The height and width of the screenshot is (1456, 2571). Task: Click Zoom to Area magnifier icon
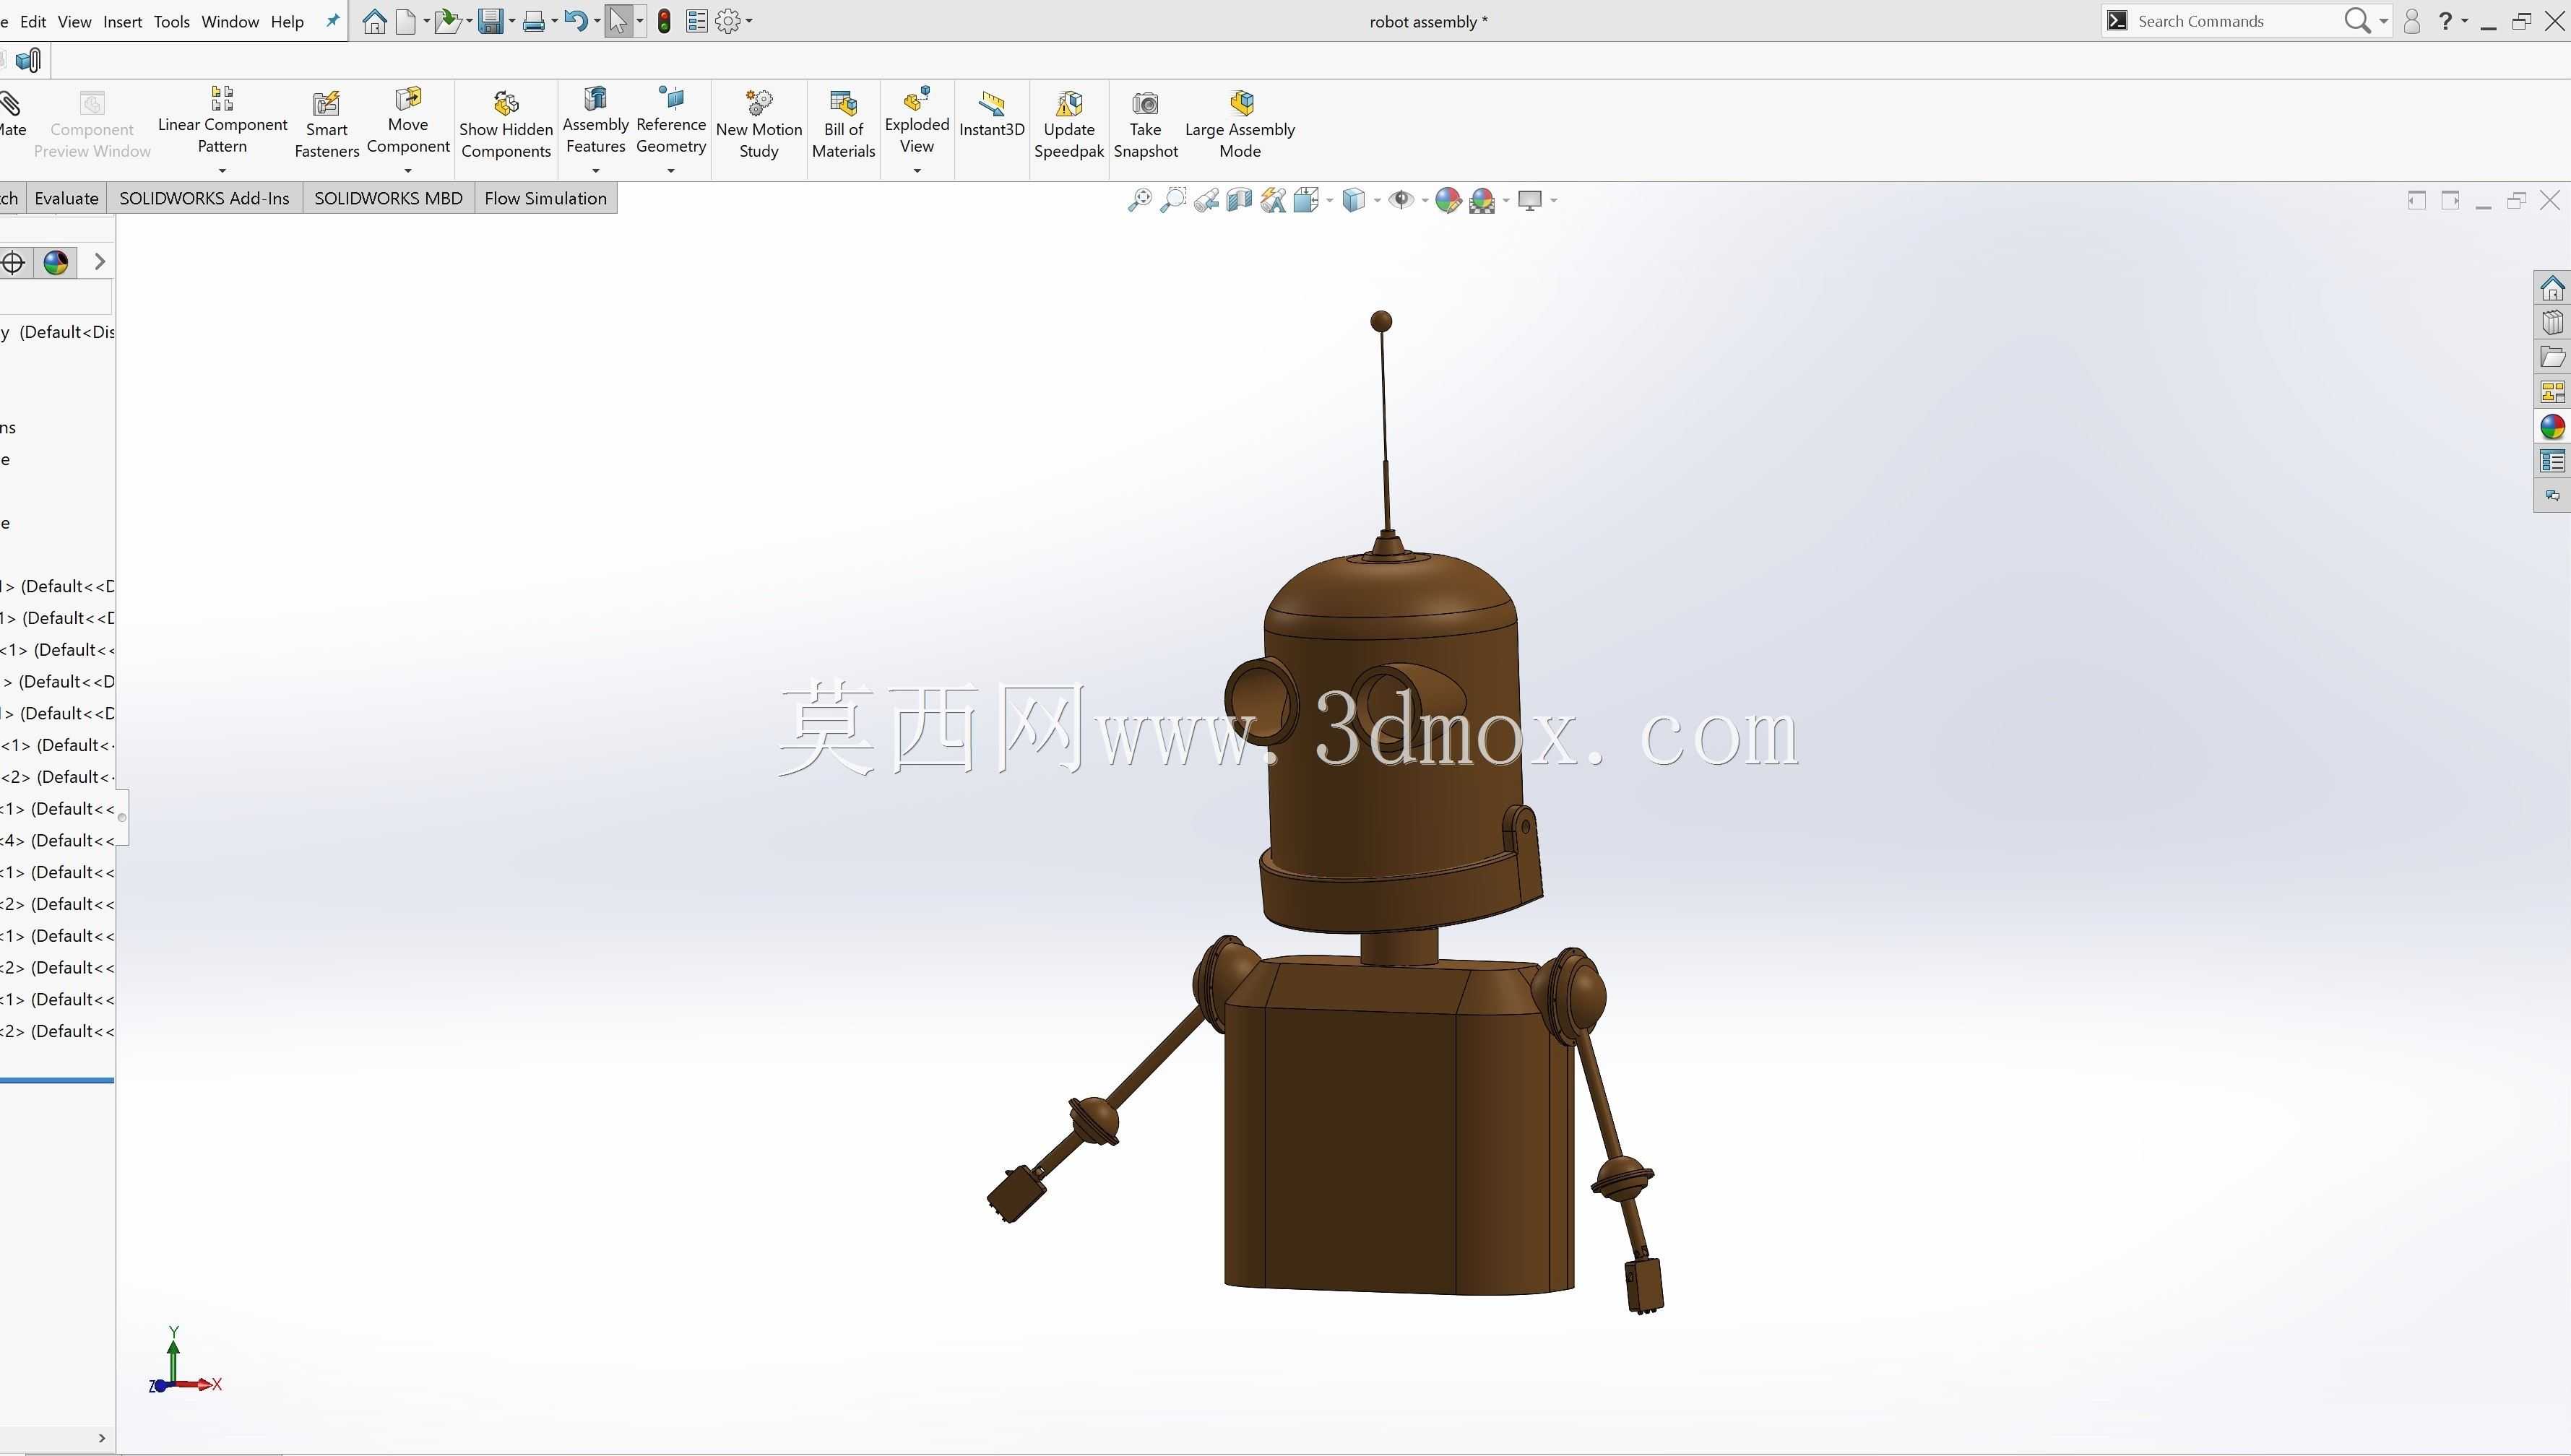pyautogui.click(x=1173, y=200)
